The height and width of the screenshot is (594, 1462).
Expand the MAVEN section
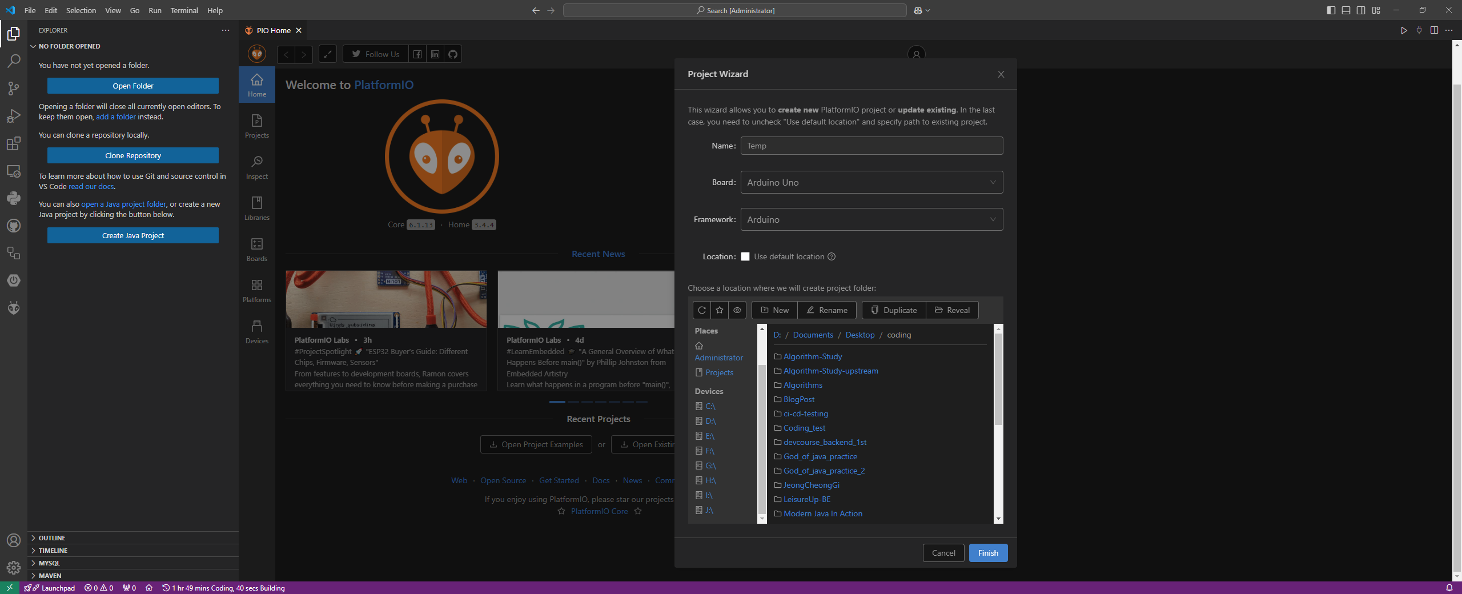pos(133,576)
